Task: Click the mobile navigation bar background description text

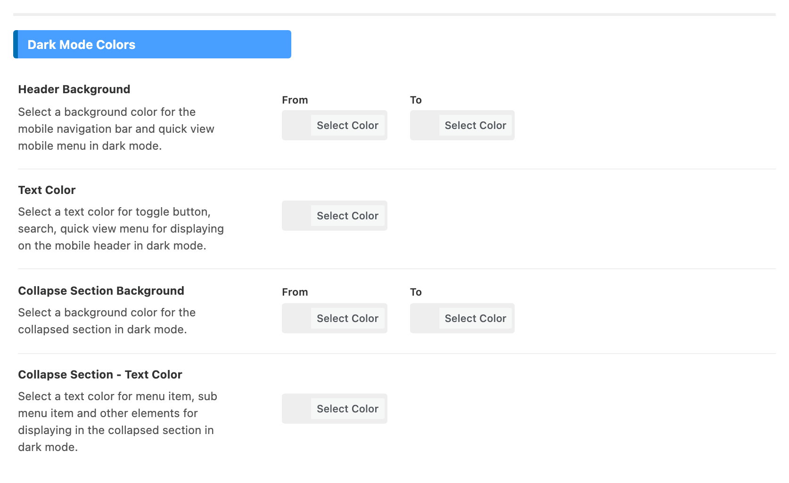Action: click(116, 129)
